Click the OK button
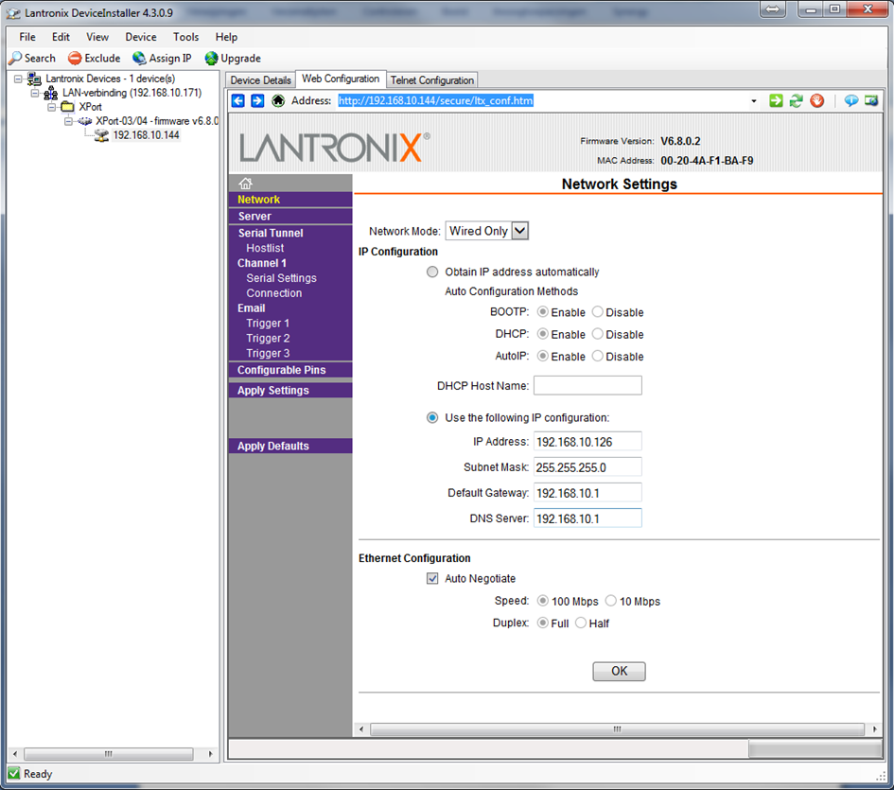This screenshot has height=790, width=894. tap(619, 672)
